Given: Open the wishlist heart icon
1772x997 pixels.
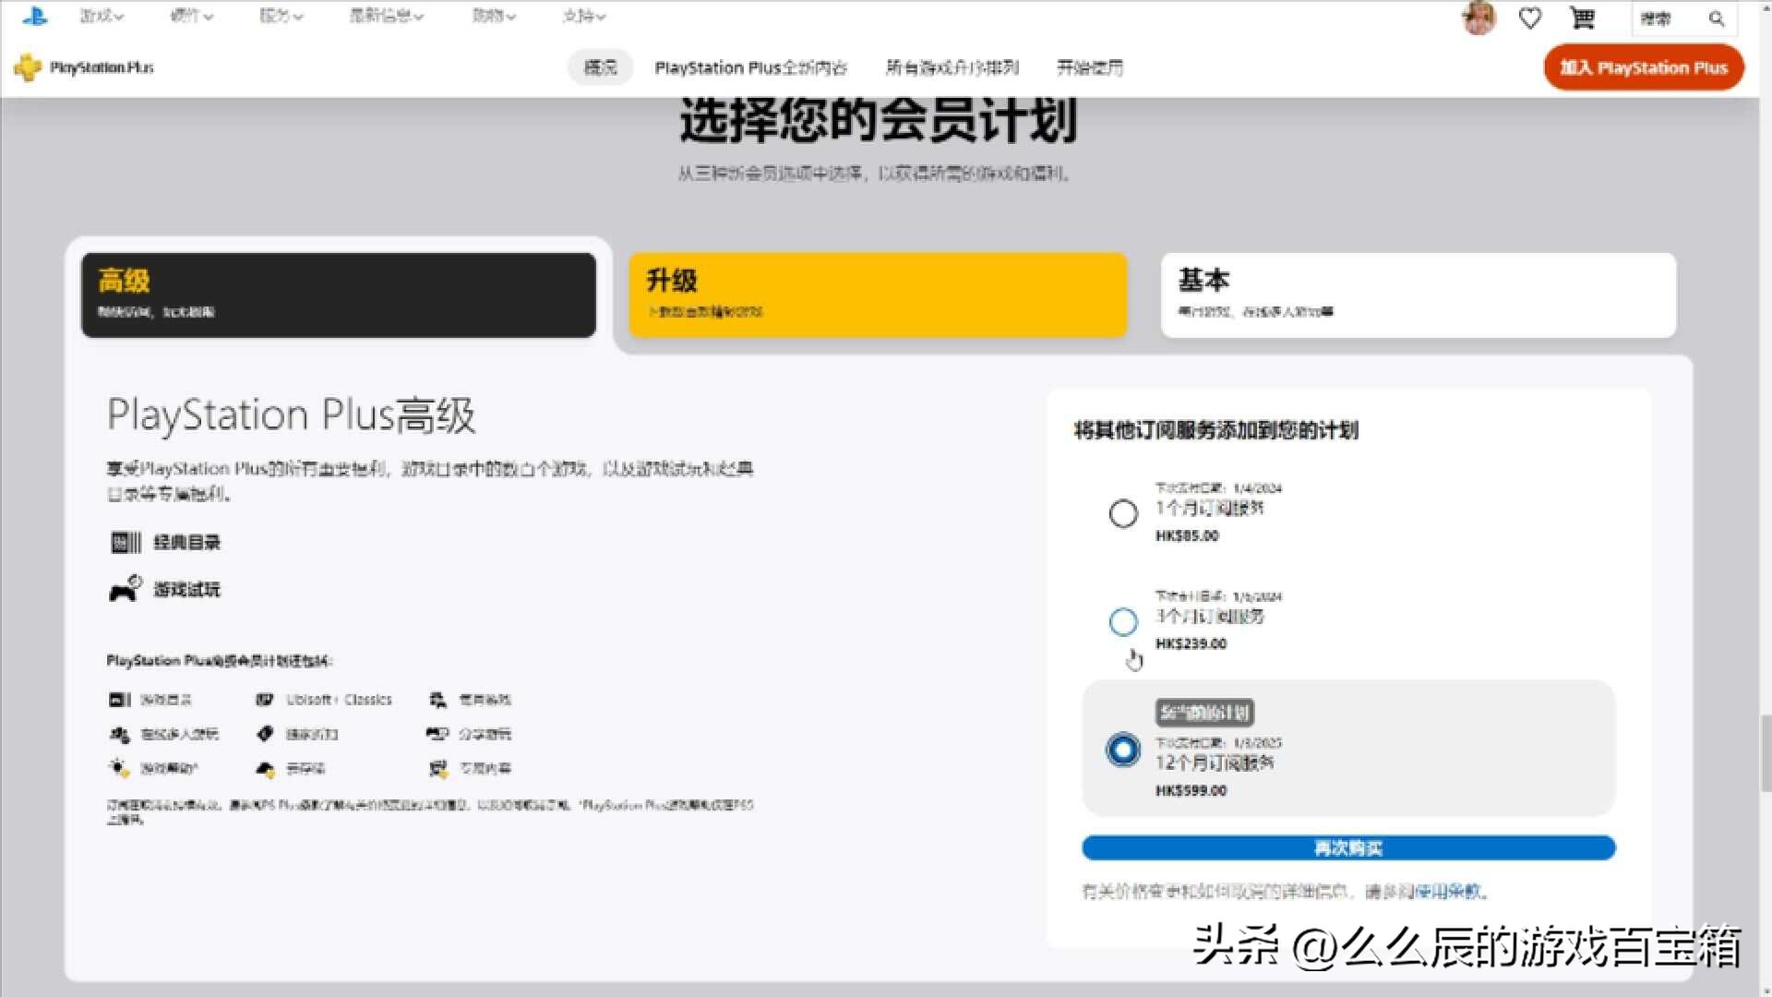Looking at the screenshot, I should 1529,18.
